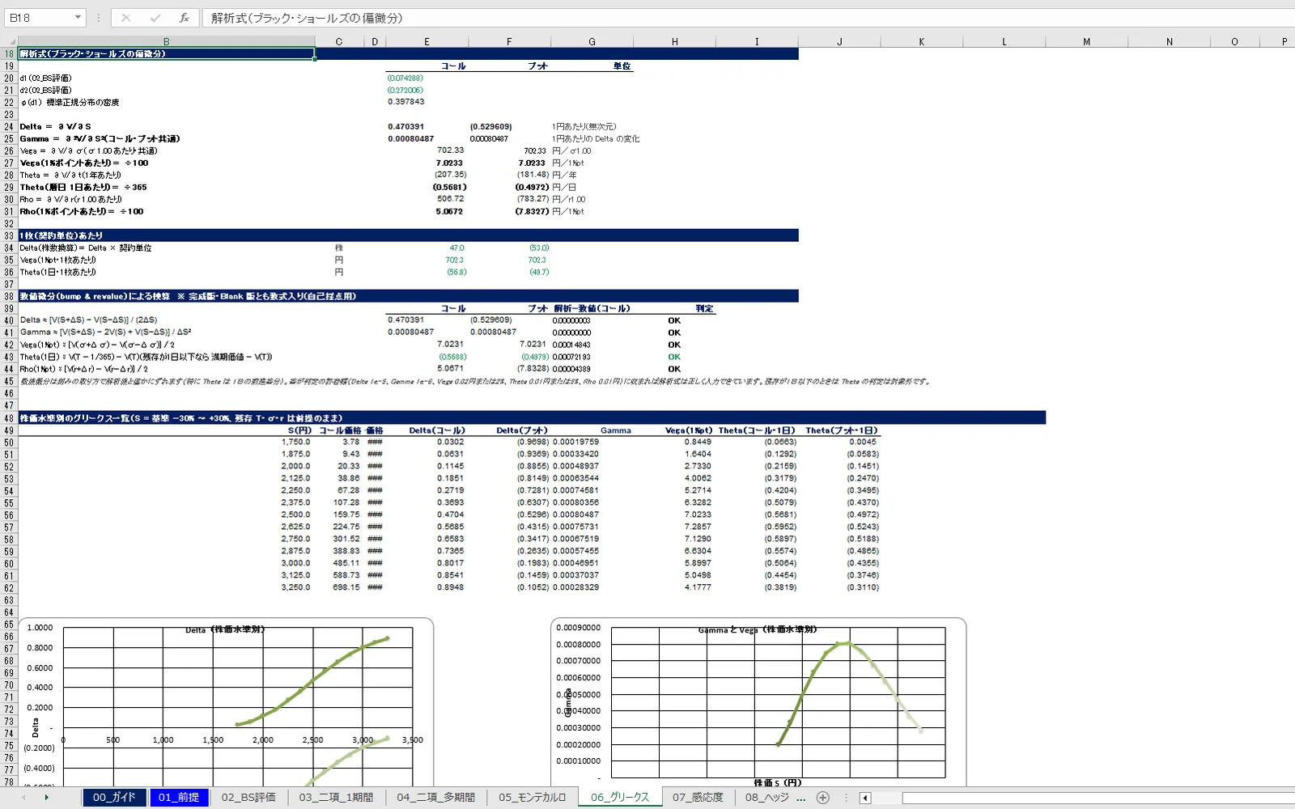Select the Delta chart (株価水準別)
The width and height of the screenshot is (1295, 809).
click(x=226, y=702)
